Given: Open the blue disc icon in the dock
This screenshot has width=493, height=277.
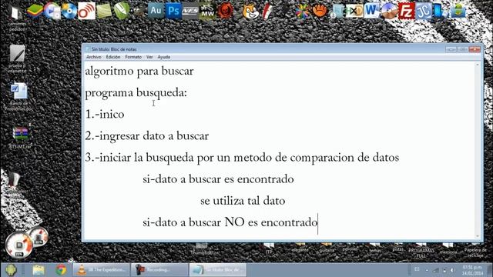Looking at the screenshot, I should click(x=69, y=11).
